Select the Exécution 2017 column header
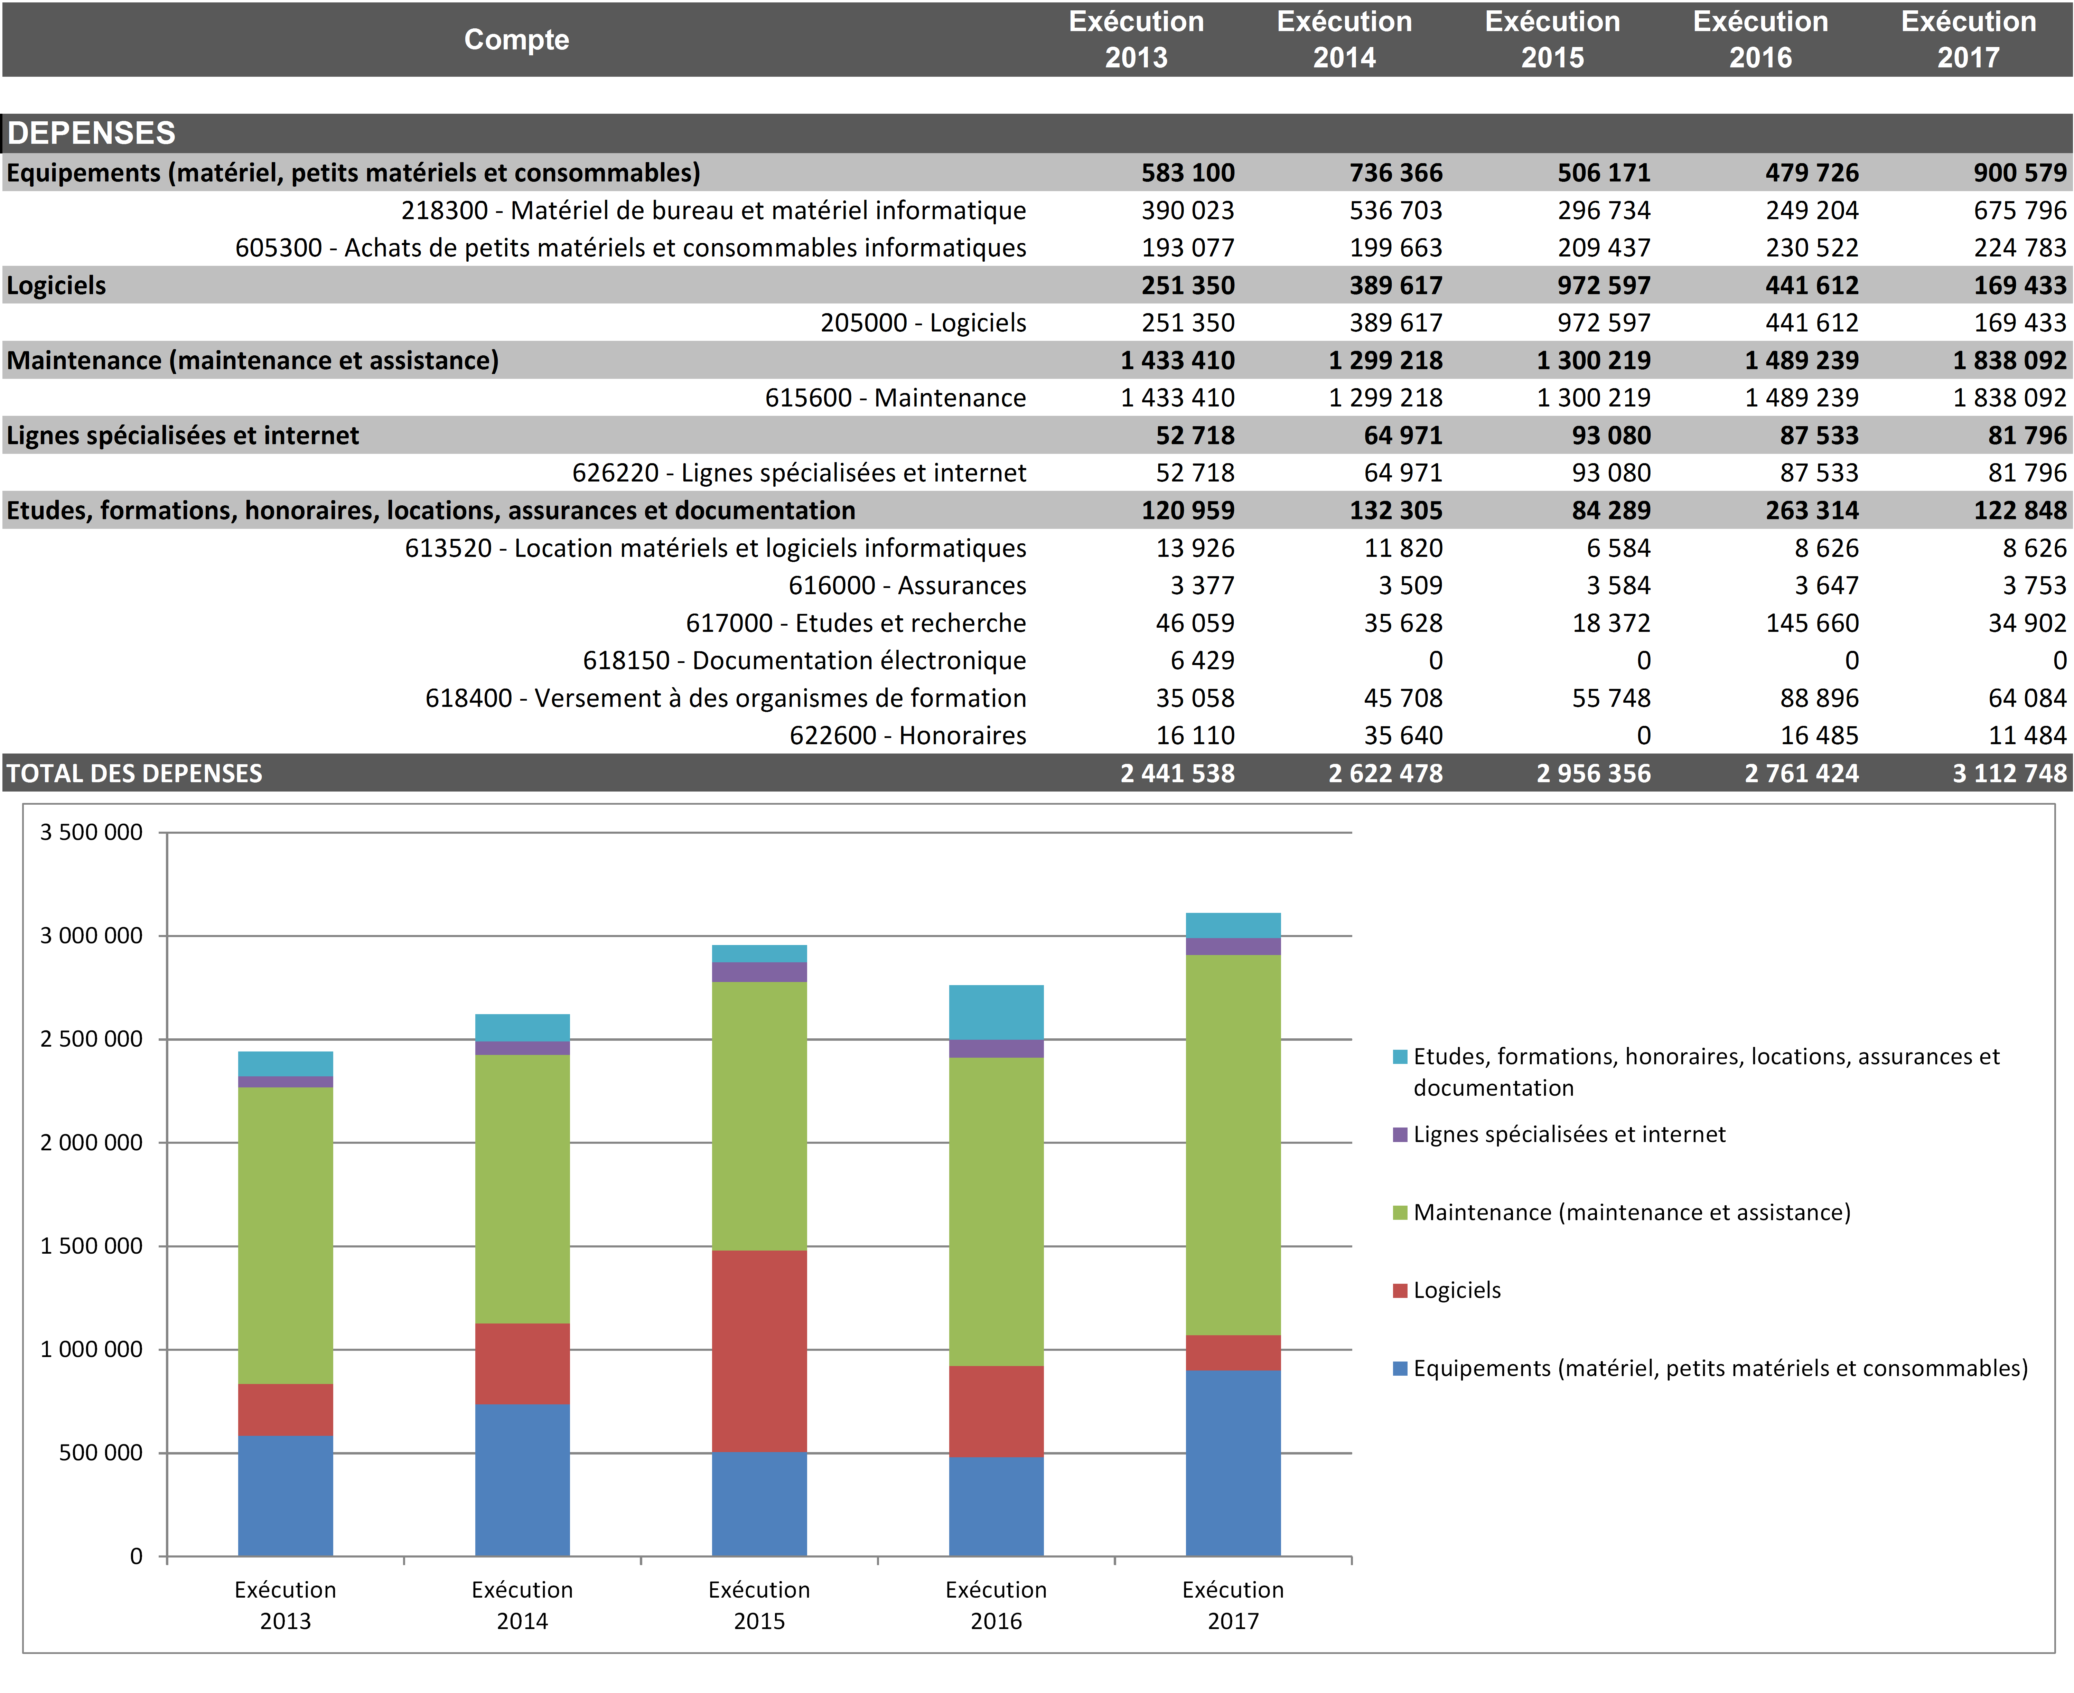The height and width of the screenshot is (1693, 2074). tap(1968, 39)
